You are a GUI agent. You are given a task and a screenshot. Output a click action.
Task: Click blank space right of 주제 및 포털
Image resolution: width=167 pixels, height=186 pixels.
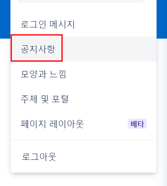[x=112, y=99]
